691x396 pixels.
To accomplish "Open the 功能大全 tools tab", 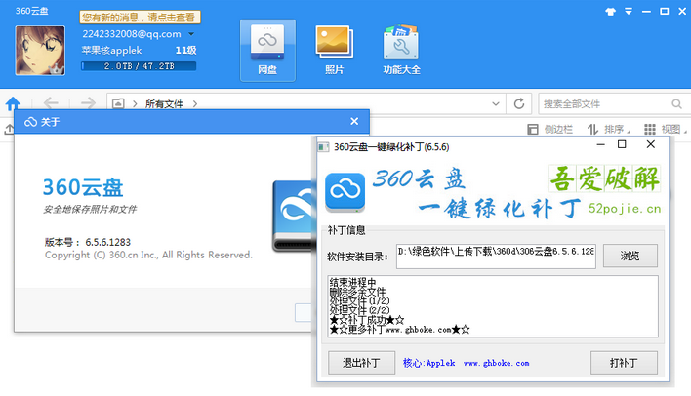I will [401, 50].
